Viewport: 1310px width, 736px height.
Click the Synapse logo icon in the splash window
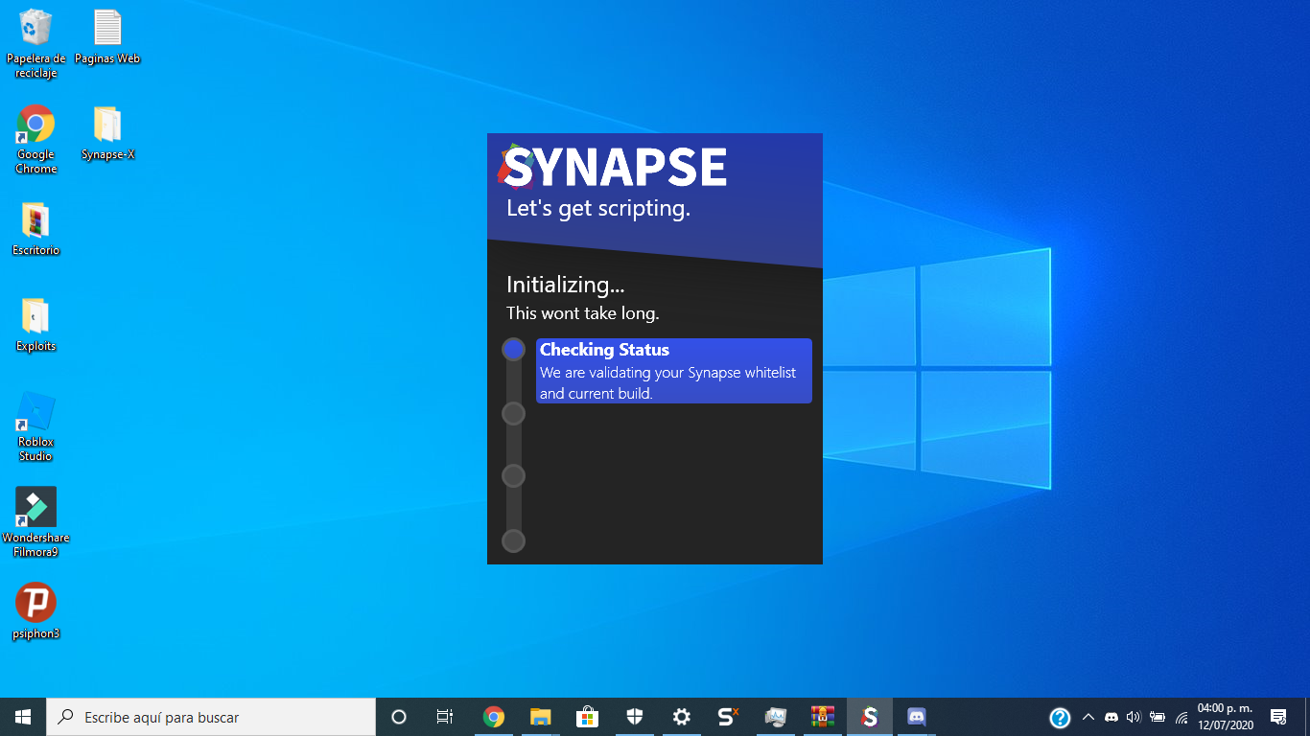pyautogui.click(x=514, y=169)
